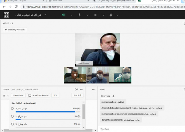Click the raise hand icon

(111, 15)
